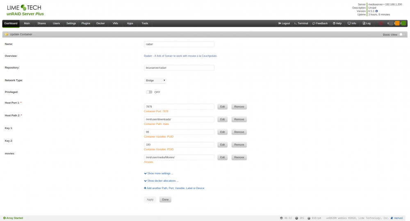Go to the Dashboard tab
The image size is (410, 221).
click(11, 23)
